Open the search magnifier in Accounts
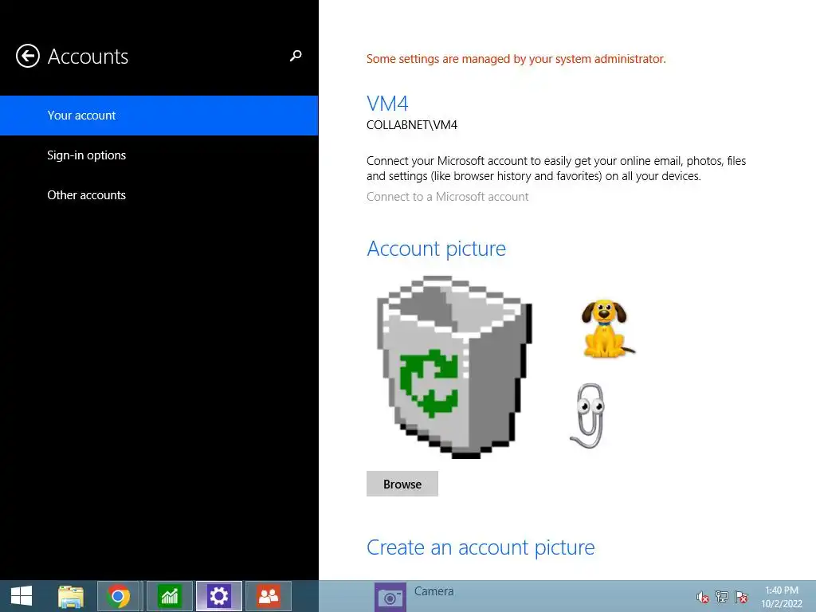The height and width of the screenshot is (612, 816). [x=296, y=56]
